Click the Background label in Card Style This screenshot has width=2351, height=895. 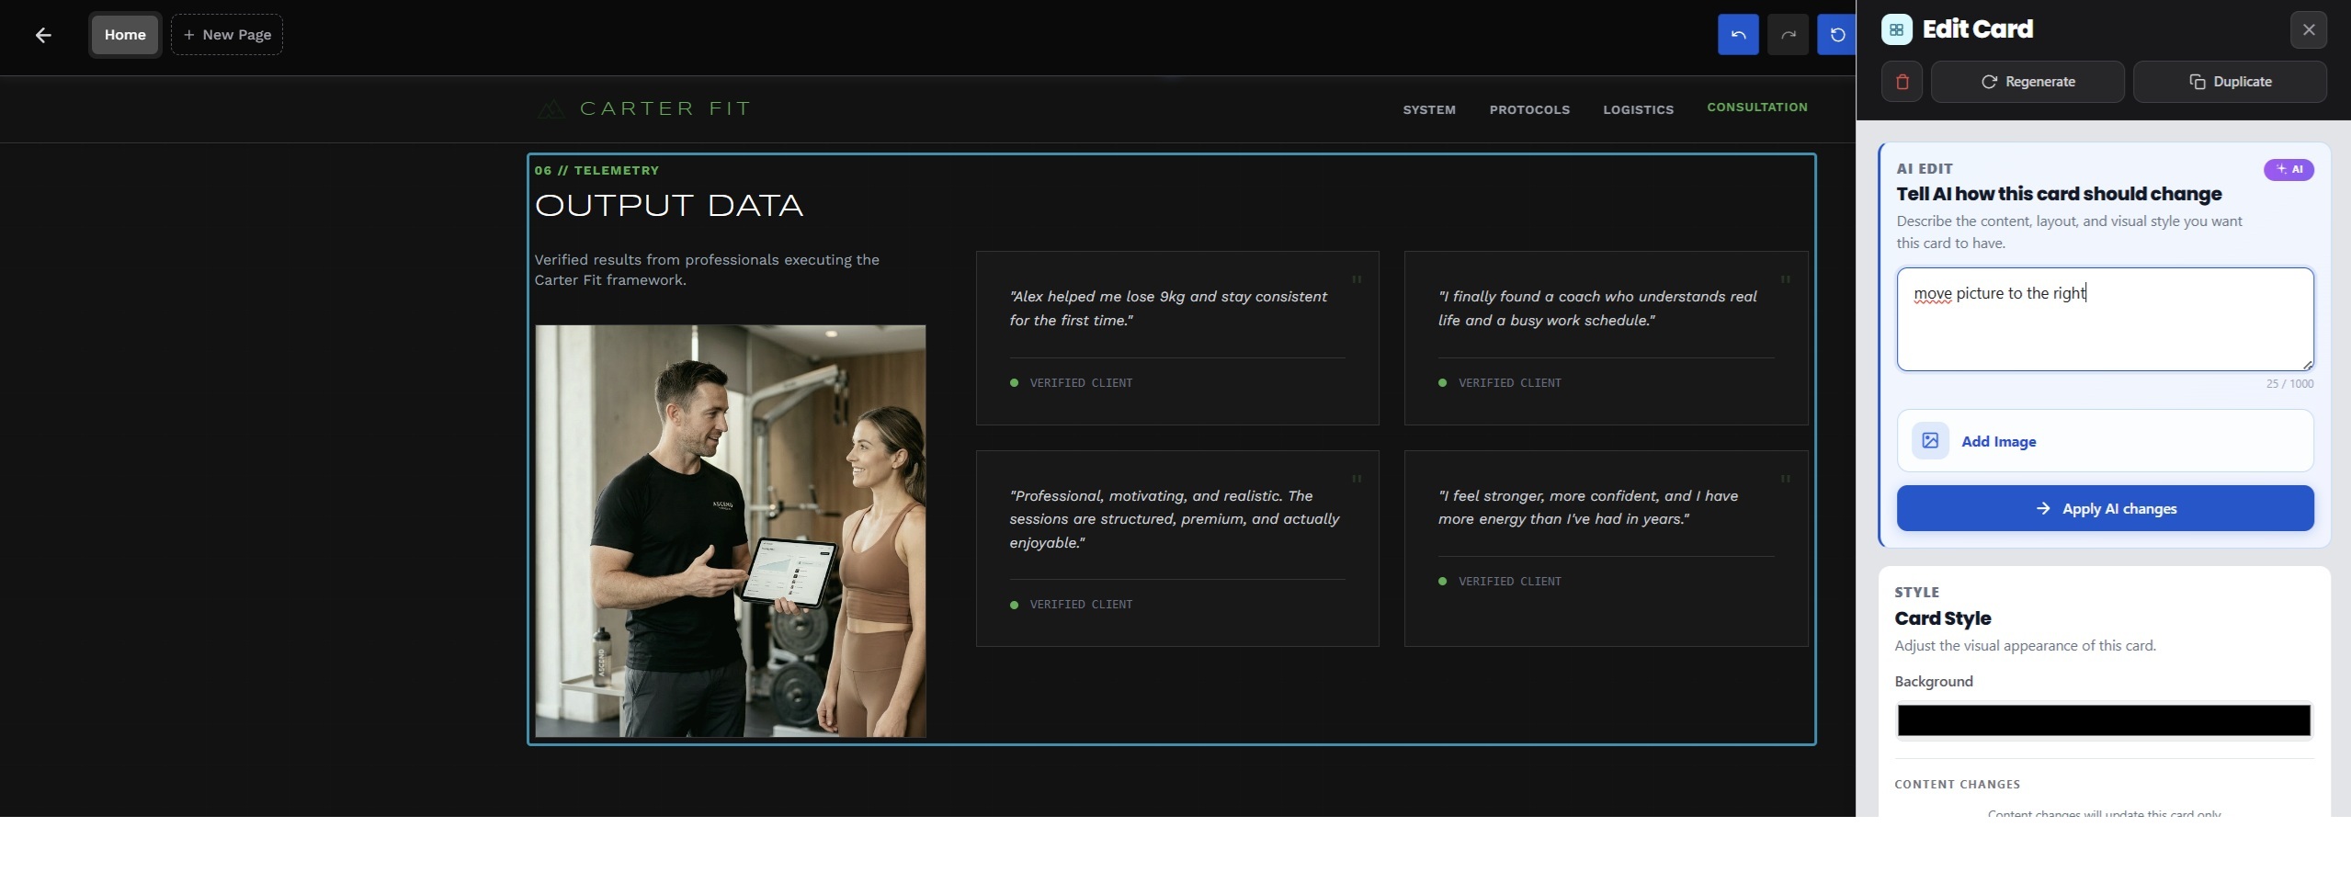[1933, 682]
